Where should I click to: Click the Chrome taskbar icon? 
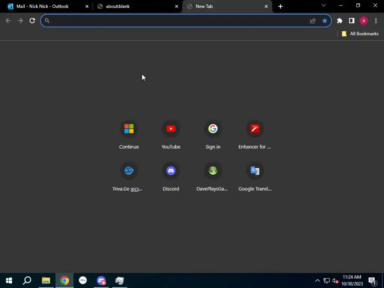64,280
